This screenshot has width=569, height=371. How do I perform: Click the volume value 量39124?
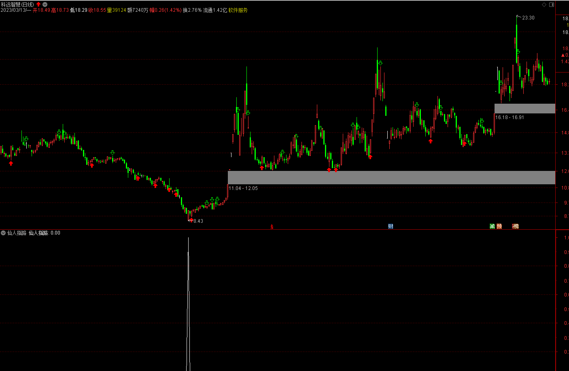pyautogui.click(x=117, y=10)
